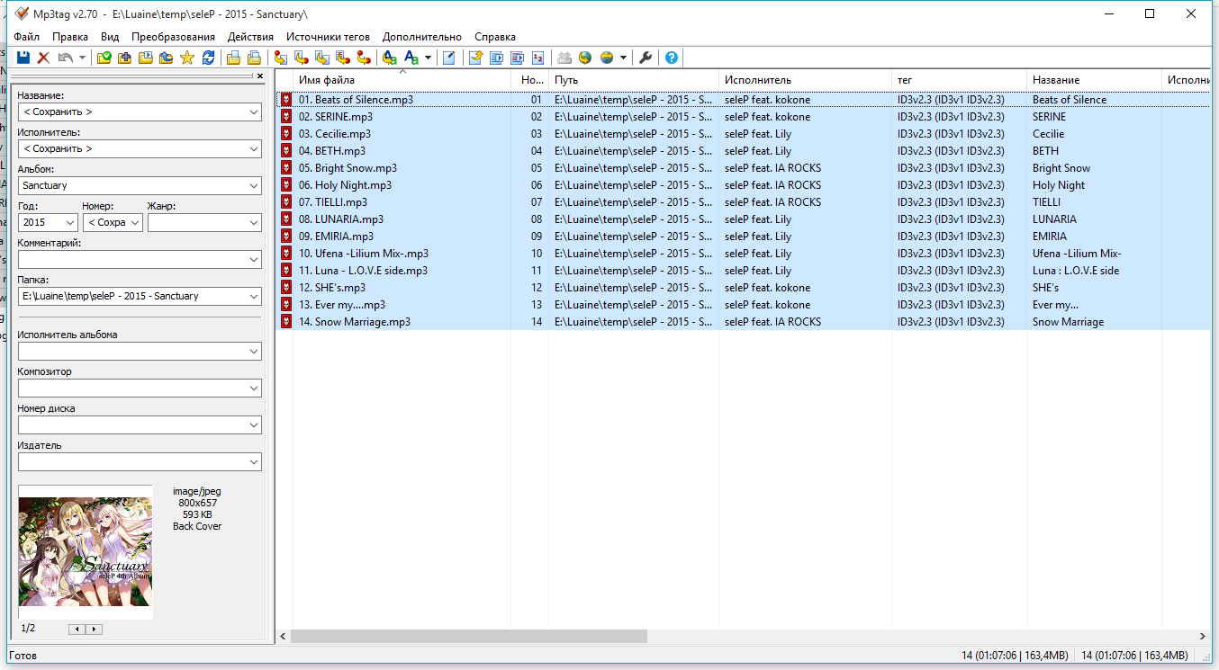Select the file 05. Bright Snow.mp3
The height and width of the screenshot is (670, 1219).
(x=356, y=168)
